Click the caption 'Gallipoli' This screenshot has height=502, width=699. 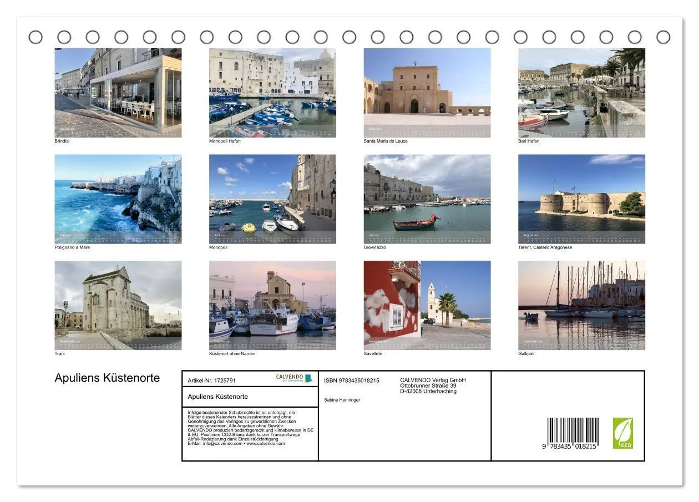pyautogui.click(x=526, y=353)
